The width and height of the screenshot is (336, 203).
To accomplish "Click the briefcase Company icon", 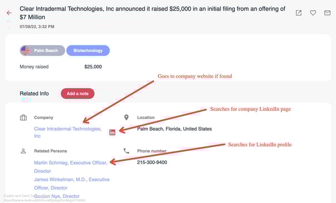I will point(23,117).
